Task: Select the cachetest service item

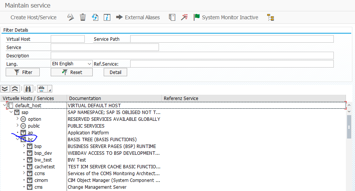Action: pos(45,166)
